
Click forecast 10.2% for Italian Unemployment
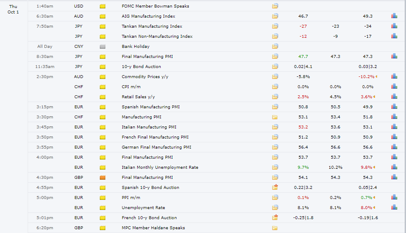[335, 167]
